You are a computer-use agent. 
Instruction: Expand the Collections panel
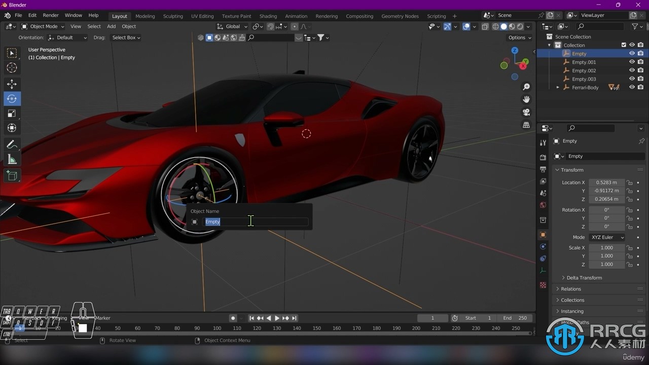point(572,300)
